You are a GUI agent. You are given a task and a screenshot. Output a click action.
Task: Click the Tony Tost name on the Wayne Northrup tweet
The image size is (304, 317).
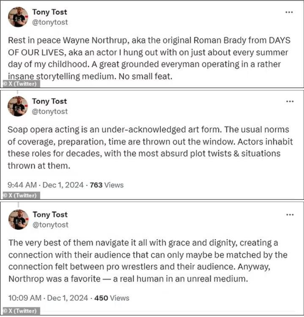49,12
